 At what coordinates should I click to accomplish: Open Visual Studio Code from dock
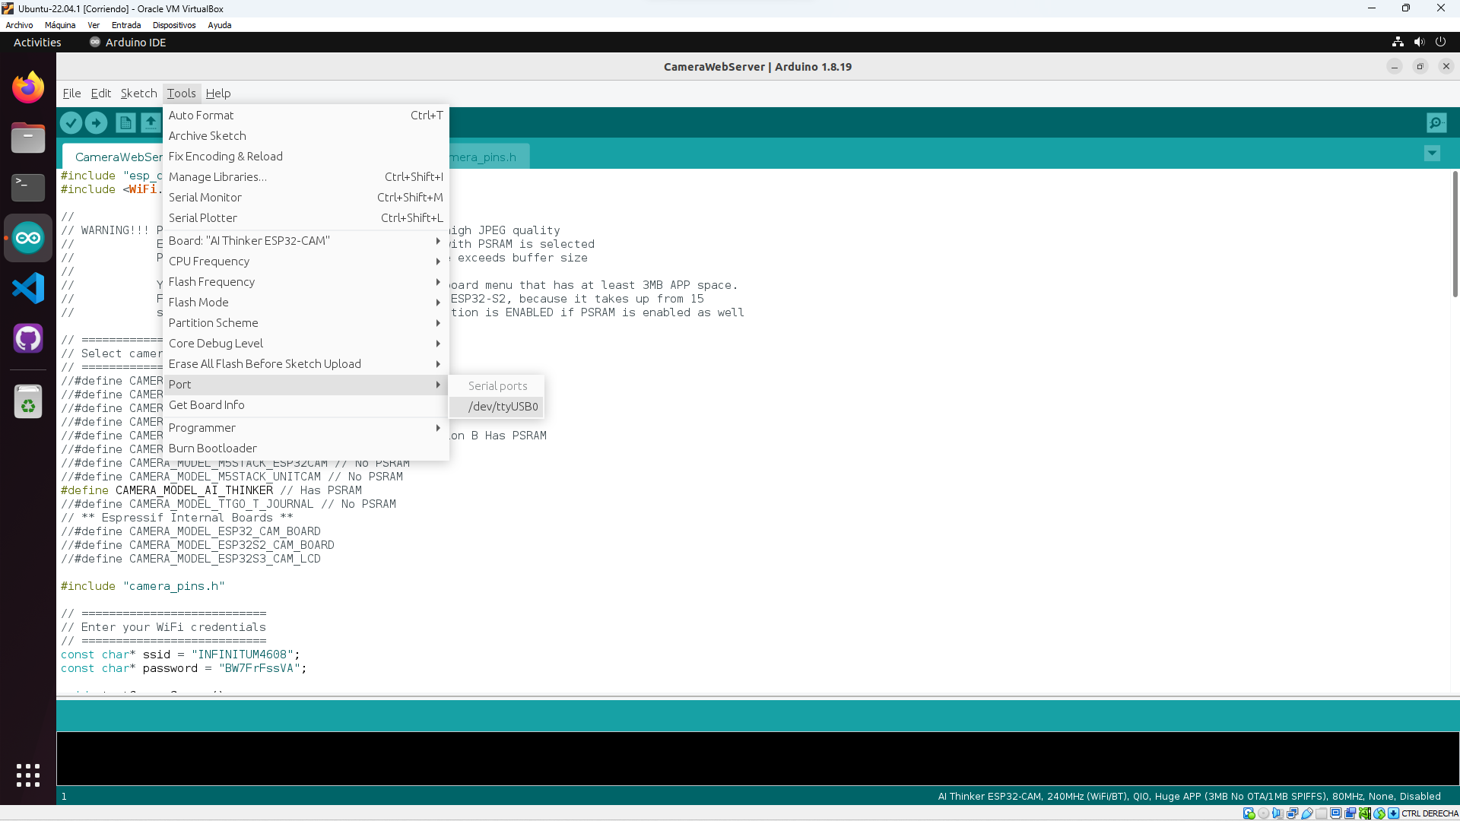28,288
